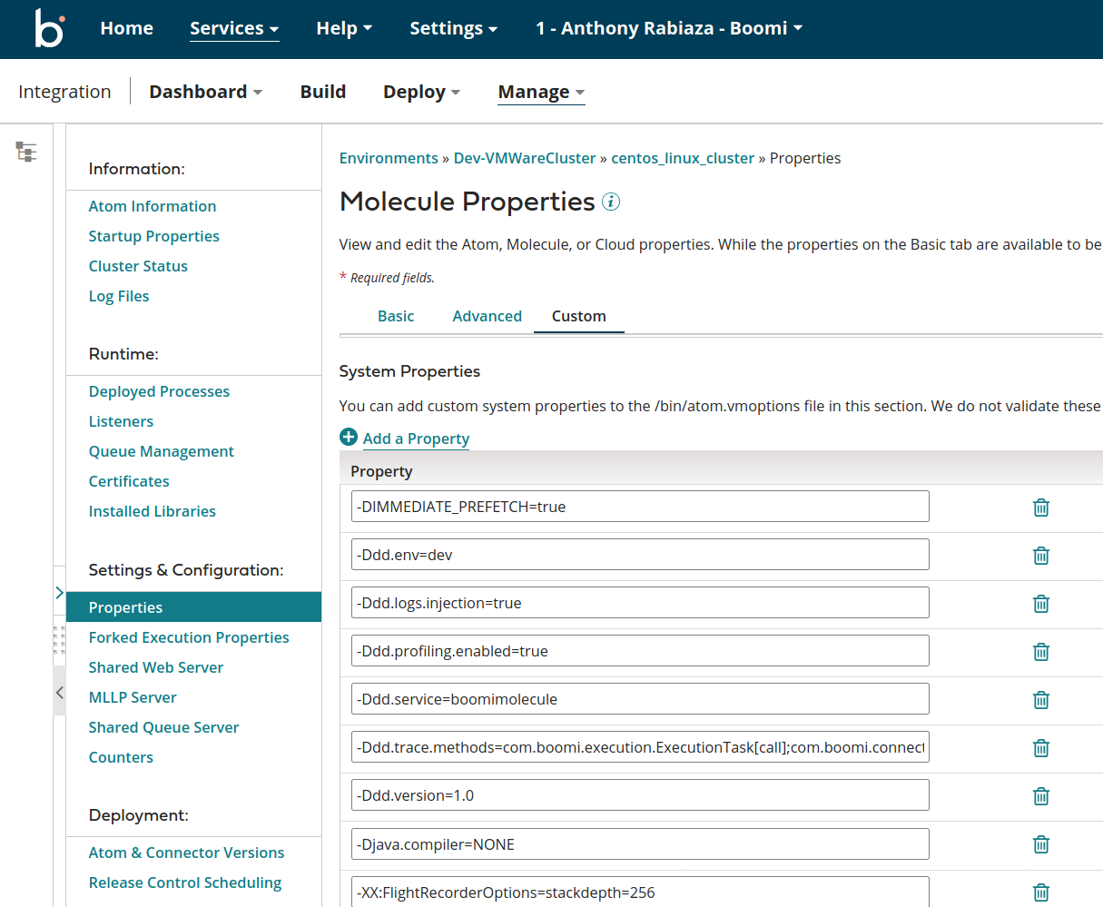Delete the -Djava.compiler=NONE property
Viewport: 1103px width, 907px height.
[1041, 844]
